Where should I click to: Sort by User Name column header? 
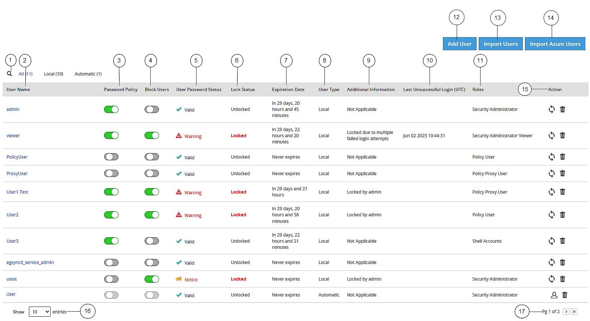(x=18, y=89)
